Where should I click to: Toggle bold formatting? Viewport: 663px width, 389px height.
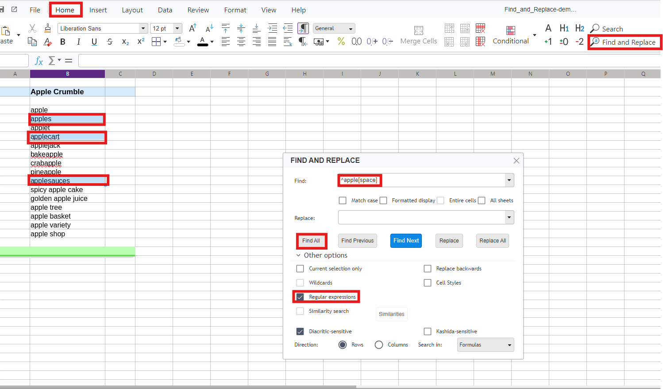click(x=62, y=42)
